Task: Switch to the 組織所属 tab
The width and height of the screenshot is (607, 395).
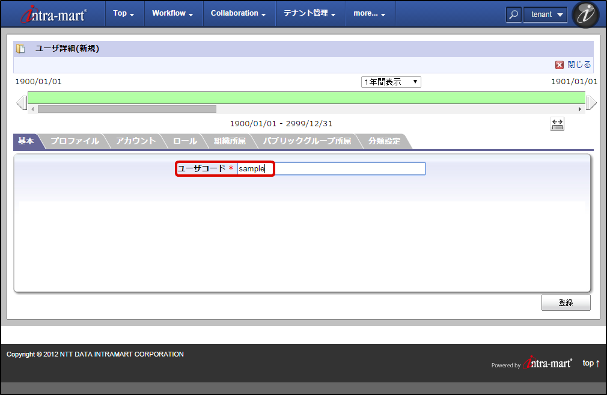Action: point(230,141)
